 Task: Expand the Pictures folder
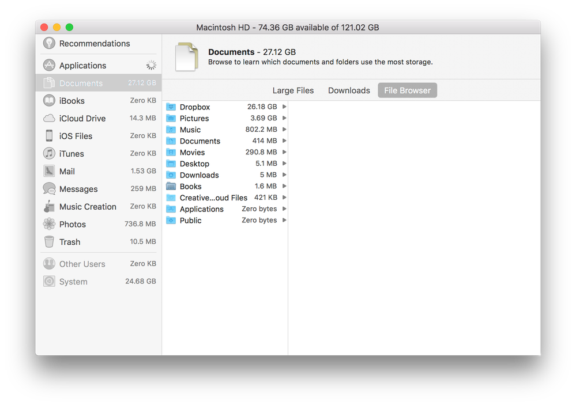283,118
